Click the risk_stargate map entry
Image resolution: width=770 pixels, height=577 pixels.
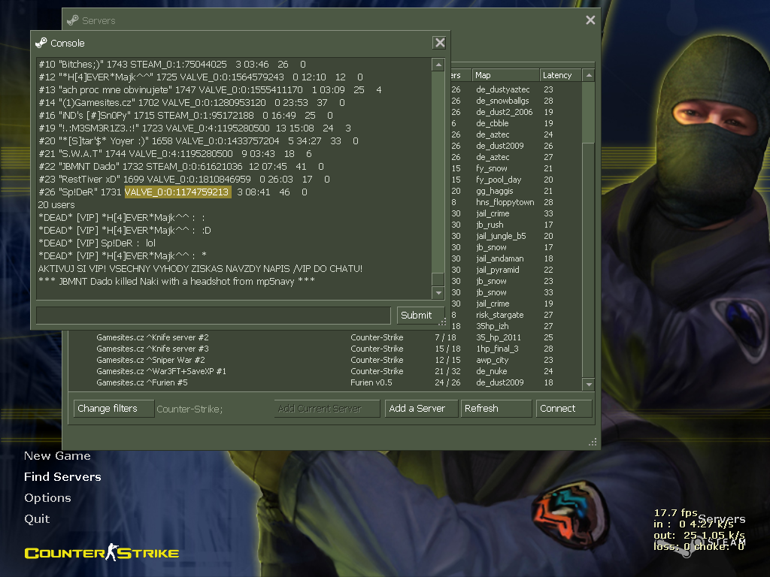click(x=500, y=316)
